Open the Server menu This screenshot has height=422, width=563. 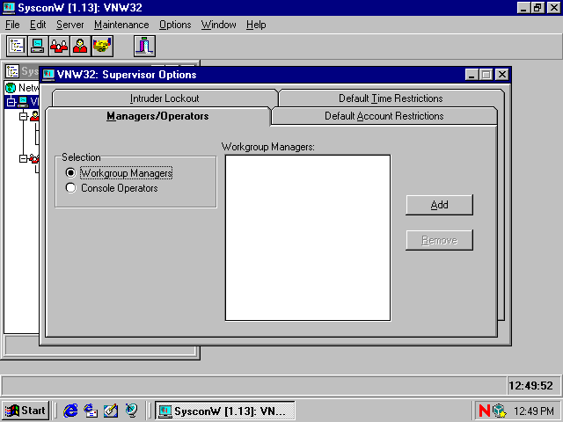70,25
